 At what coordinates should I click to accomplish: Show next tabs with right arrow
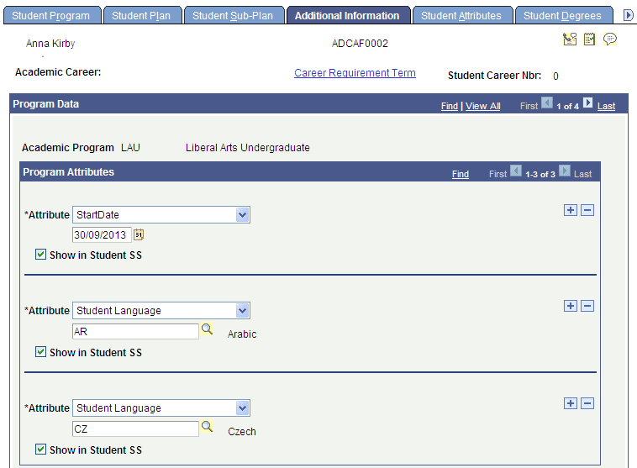point(628,15)
